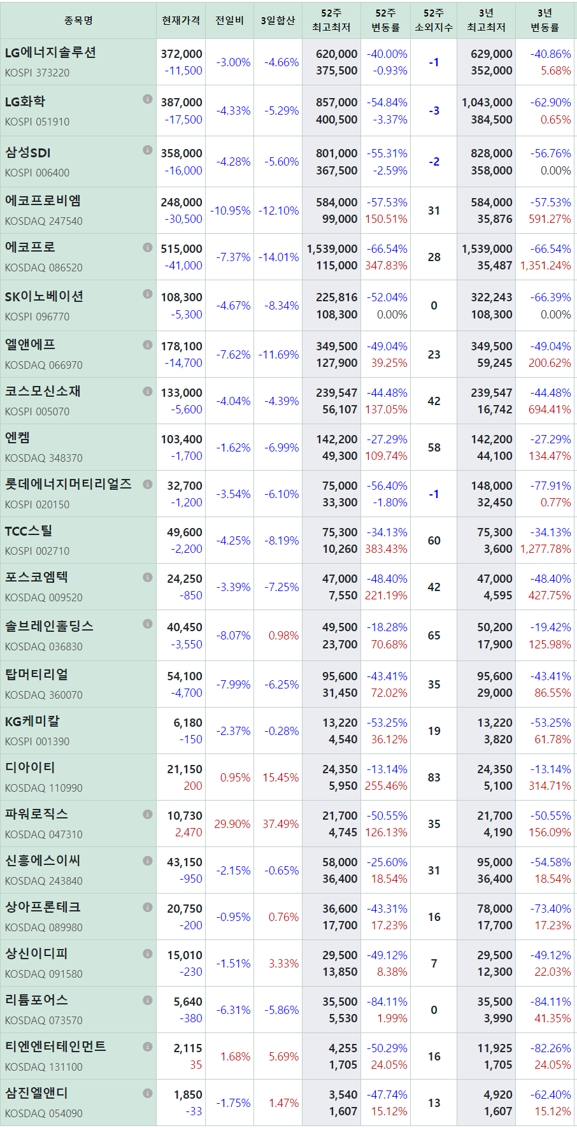This screenshot has width=577, height=1128.
Task: Click 엘앤에프 3-day sum -11.69%
Action: pyautogui.click(x=279, y=355)
